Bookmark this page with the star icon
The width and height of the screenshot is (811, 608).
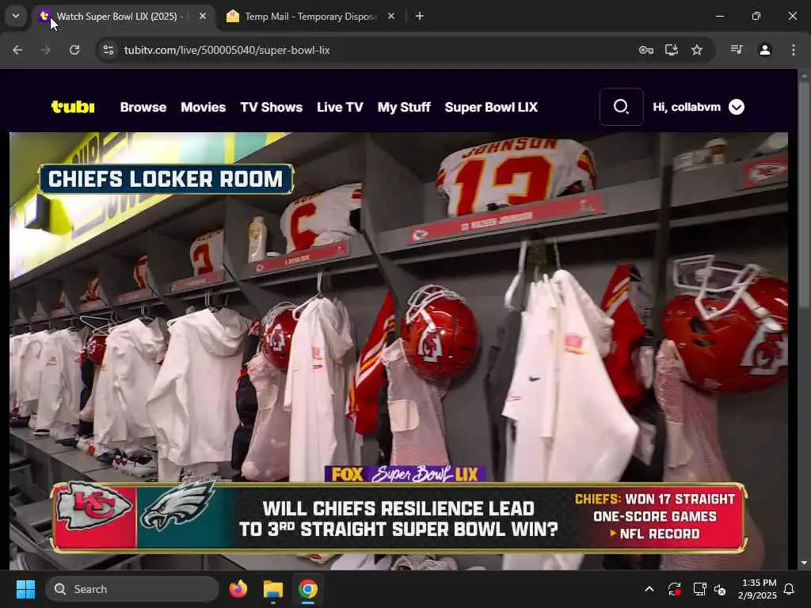coord(697,50)
